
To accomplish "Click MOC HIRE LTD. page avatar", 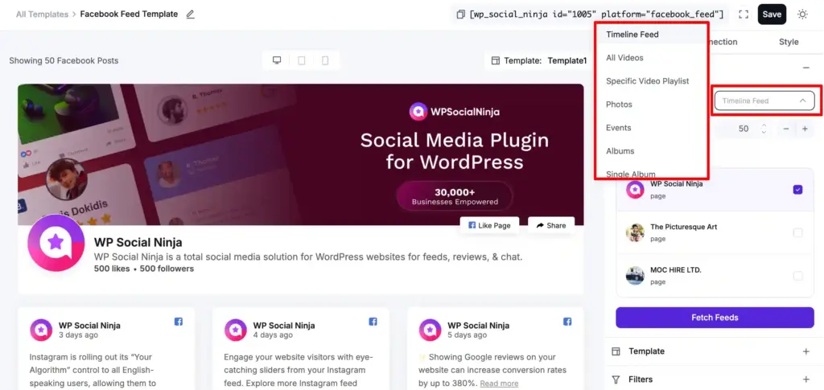I will pyautogui.click(x=635, y=276).
